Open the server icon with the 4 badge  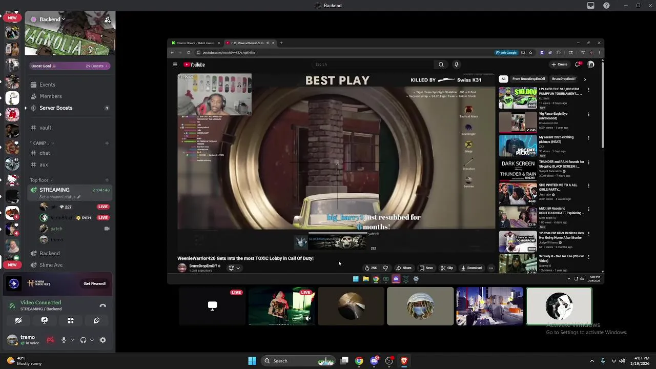tap(12, 229)
